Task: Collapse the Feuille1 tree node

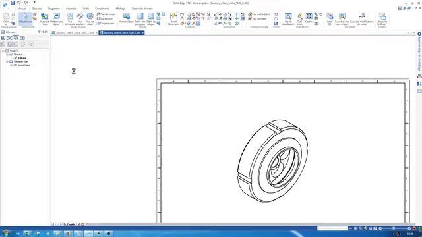Action: coord(3,51)
